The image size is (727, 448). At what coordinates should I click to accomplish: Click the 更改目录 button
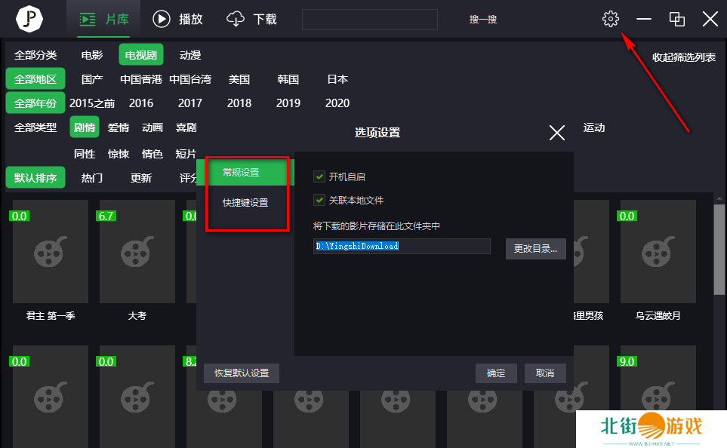coord(535,249)
